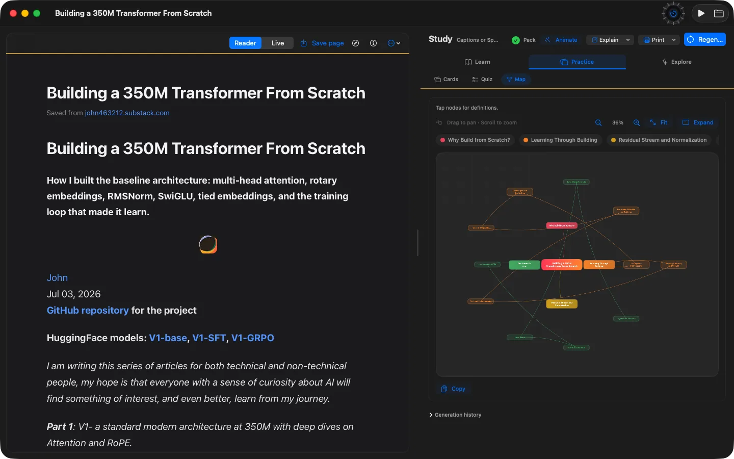
Task: Switch view to Reader mode
Action: pyautogui.click(x=245, y=43)
